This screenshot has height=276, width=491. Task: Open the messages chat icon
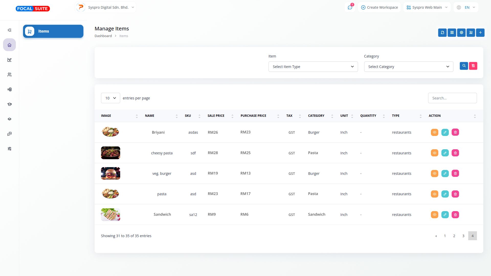pyautogui.click(x=350, y=7)
